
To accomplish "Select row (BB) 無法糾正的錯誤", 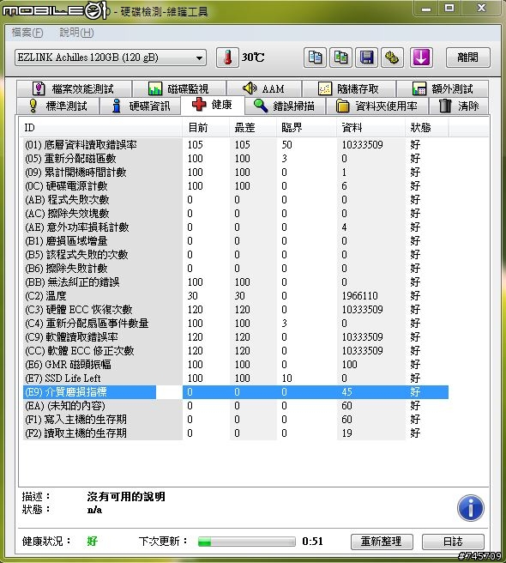I will [236, 282].
